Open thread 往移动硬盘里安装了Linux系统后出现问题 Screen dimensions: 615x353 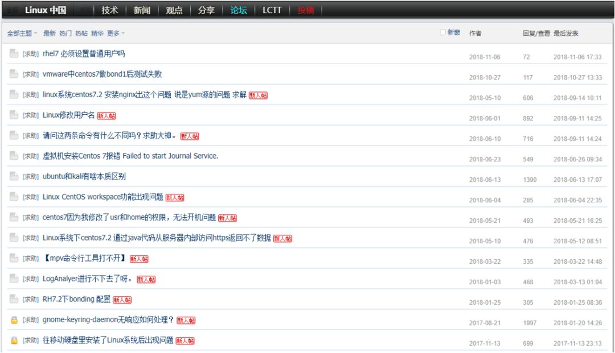(x=108, y=340)
